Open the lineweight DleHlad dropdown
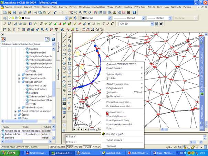Viewport: 208px width, 156px height. coord(170,18)
